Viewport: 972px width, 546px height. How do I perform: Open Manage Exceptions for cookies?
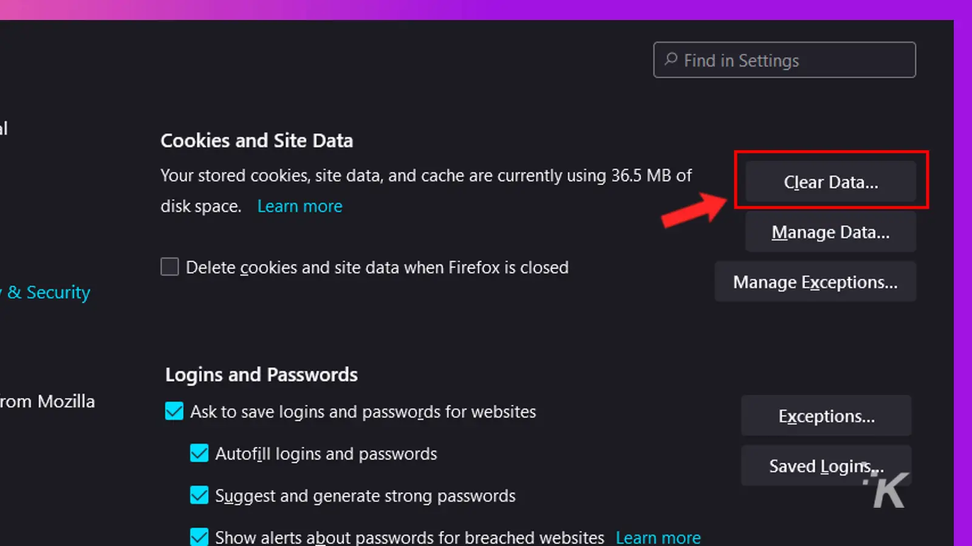pyautogui.click(x=815, y=281)
